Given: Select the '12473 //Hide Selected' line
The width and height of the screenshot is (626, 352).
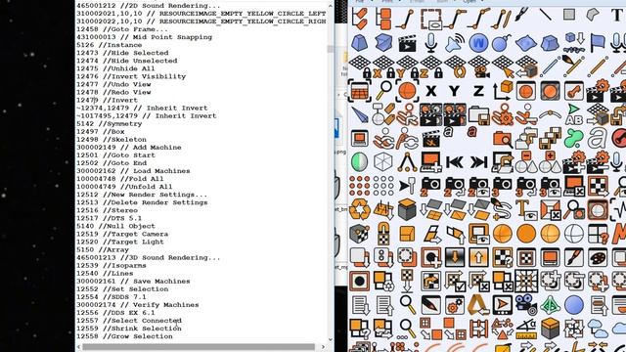Looking at the screenshot, I should click(122, 53).
